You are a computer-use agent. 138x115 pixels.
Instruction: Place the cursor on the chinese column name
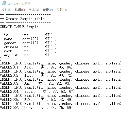point(11,47)
